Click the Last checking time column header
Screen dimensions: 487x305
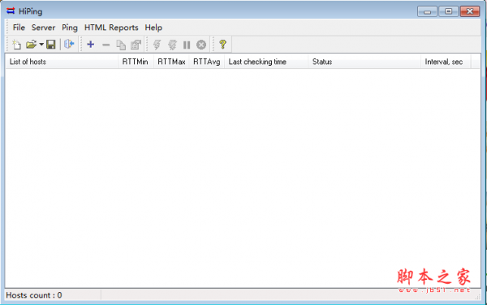click(266, 62)
